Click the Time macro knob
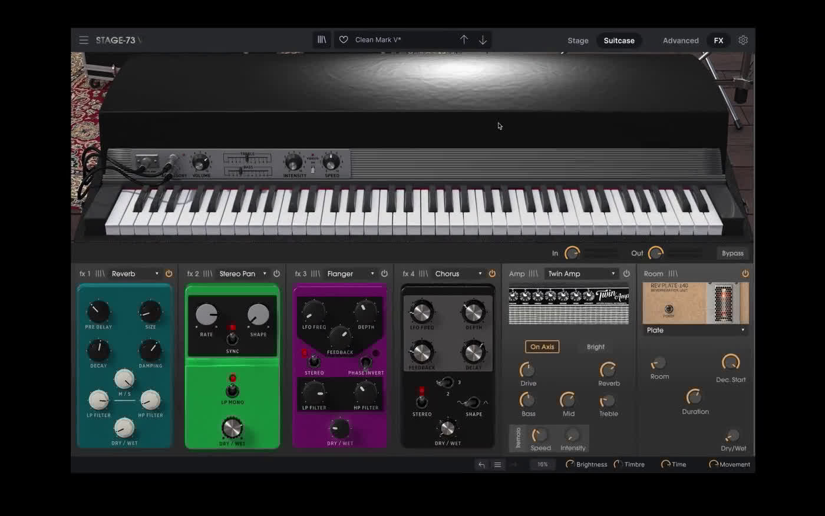Viewport: 825px width, 516px height. (x=665, y=465)
